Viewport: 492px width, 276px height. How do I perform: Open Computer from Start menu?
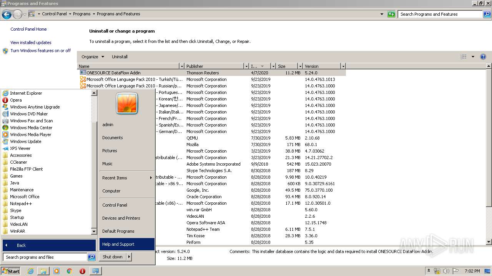[x=127, y=191]
